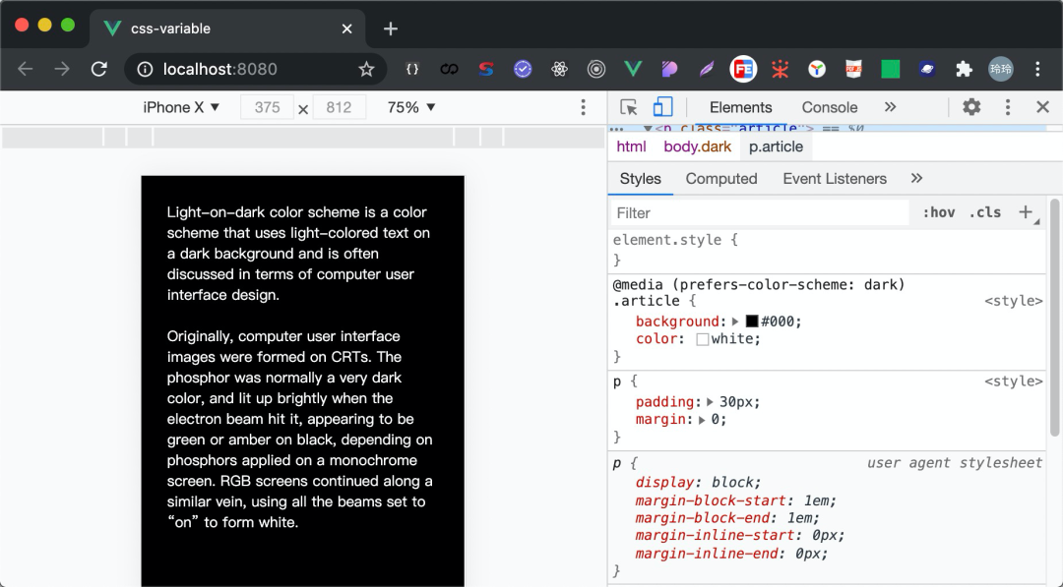View site information icon in address bar

click(x=145, y=69)
